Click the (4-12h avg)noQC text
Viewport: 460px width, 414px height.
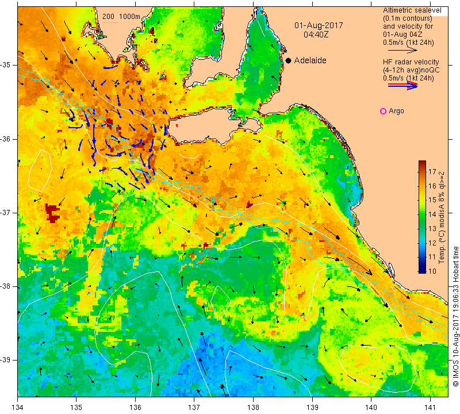coord(411,70)
